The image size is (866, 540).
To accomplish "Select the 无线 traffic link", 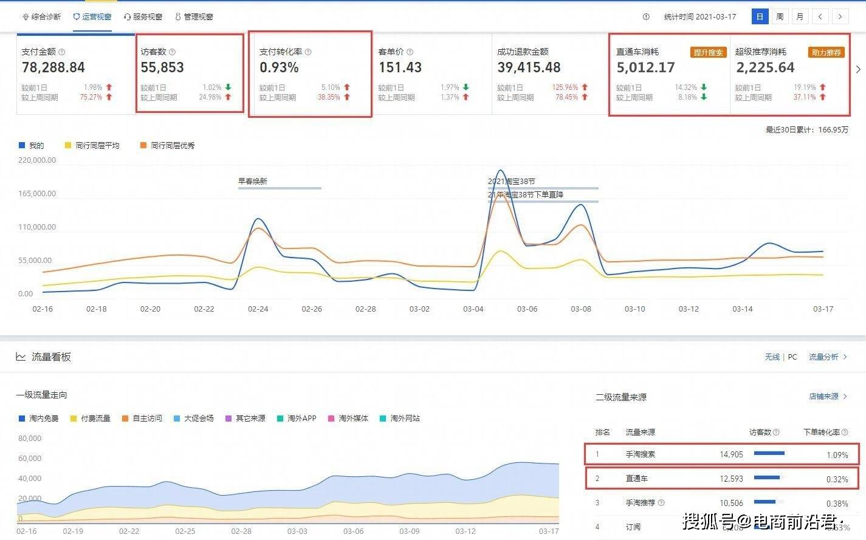I will [x=772, y=357].
